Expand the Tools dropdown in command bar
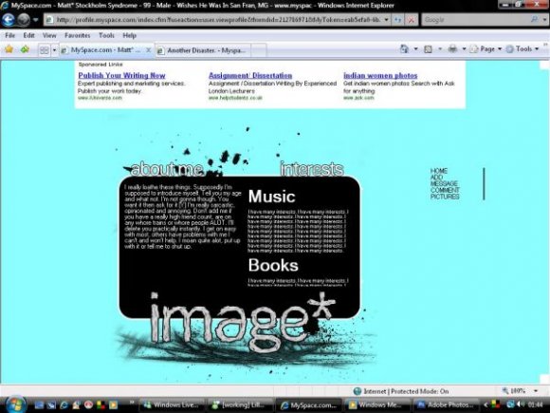Image resolution: width=550 pixels, height=413 pixels. tap(522, 49)
